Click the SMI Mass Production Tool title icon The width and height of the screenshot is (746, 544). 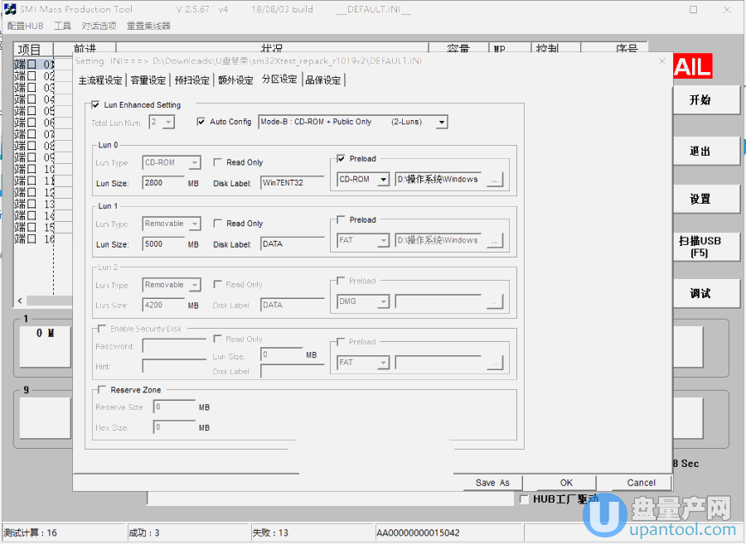tap(10, 9)
